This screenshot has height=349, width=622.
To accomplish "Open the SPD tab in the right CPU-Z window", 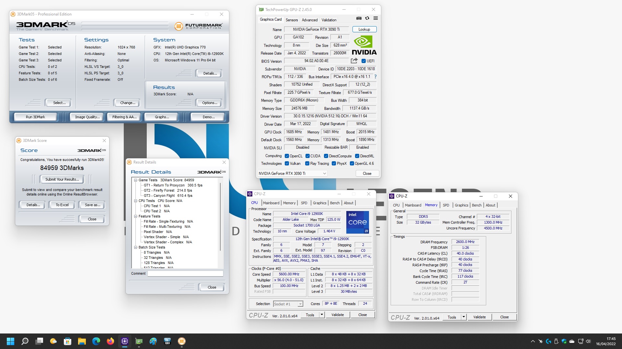I will point(446,205).
